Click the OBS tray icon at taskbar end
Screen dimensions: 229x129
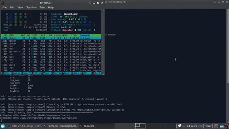pos(226,126)
